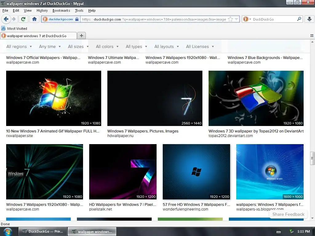
Task: Expand the All Licenses filter
Action: pos(200,46)
